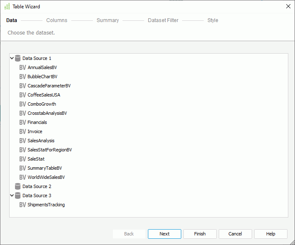Open Help for the wizard
Image resolution: width=295 pixels, height=245 pixels.
pyautogui.click(x=271, y=234)
